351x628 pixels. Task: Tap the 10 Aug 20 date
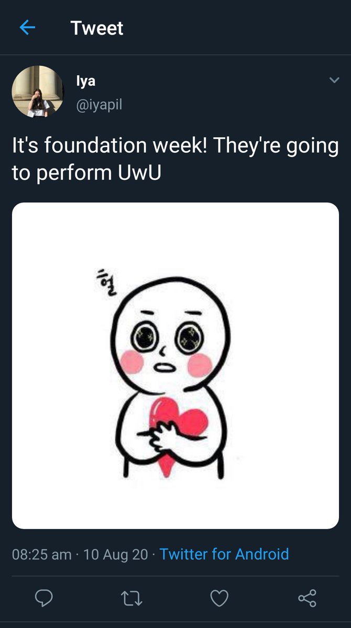coord(116,554)
